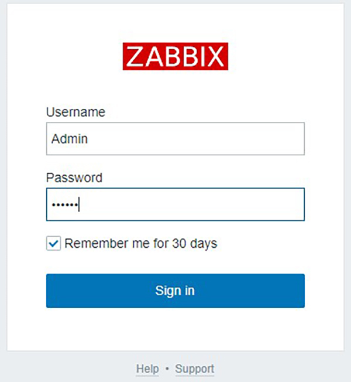Click the Sign in button
Image resolution: width=351 pixels, height=382 pixels.
(175, 291)
